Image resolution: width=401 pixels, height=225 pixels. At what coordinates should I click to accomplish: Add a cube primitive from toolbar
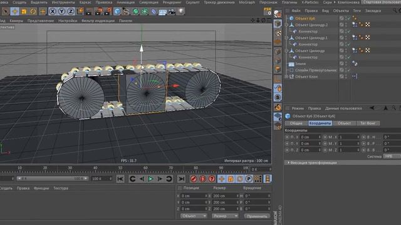click(117, 11)
